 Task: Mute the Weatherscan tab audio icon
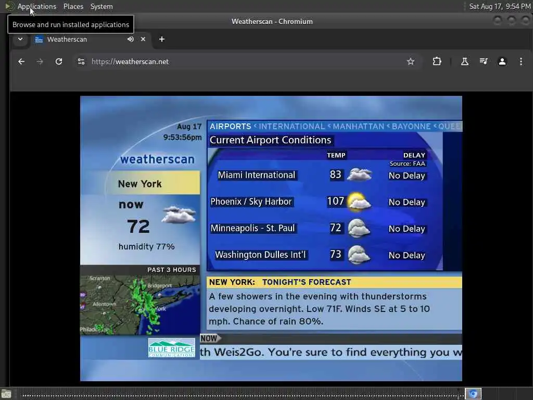[x=131, y=39]
